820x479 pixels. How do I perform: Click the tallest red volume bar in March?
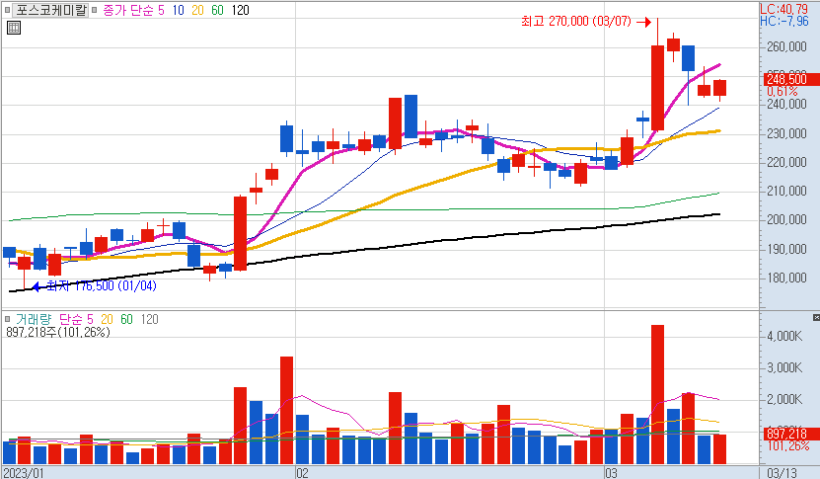[657, 395]
